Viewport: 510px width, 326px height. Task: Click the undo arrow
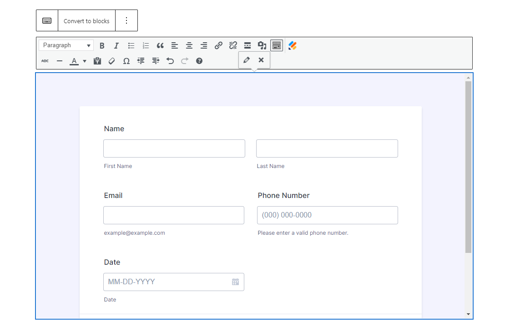[170, 61]
